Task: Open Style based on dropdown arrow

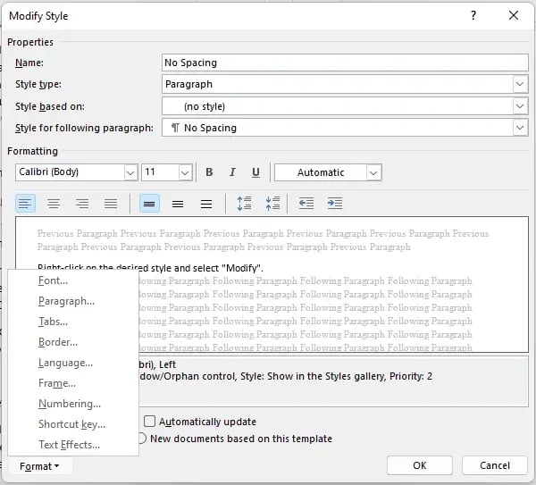Action: [520, 106]
